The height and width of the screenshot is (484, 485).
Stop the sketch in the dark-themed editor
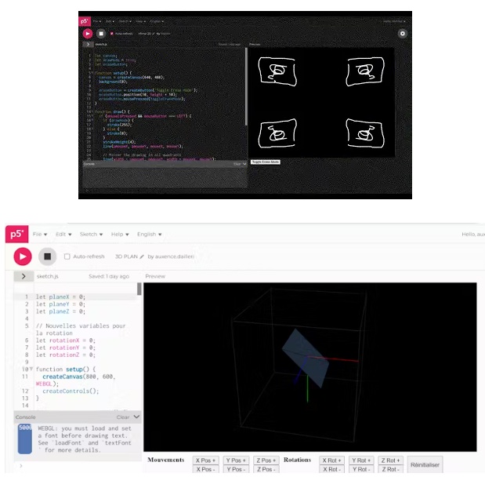click(x=100, y=34)
